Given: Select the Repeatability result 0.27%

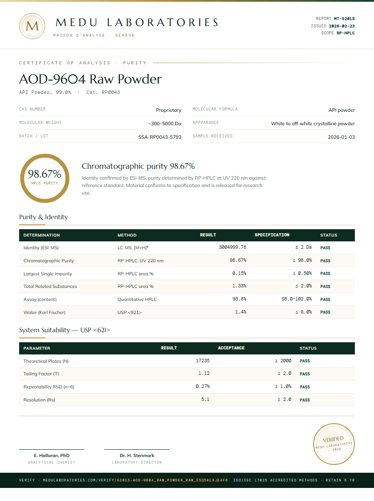Looking at the screenshot, I should [x=203, y=387].
